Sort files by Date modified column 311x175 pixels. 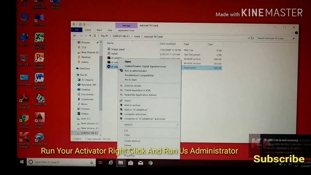pos(168,44)
